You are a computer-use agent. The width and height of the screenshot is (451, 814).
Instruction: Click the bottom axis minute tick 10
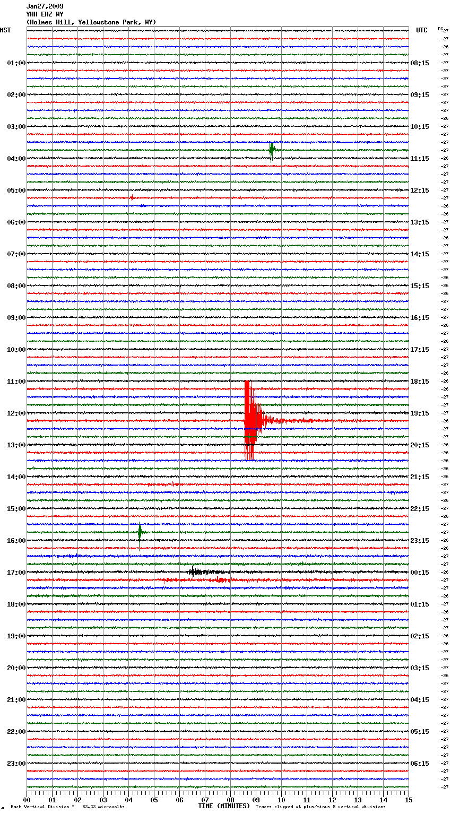click(281, 800)
